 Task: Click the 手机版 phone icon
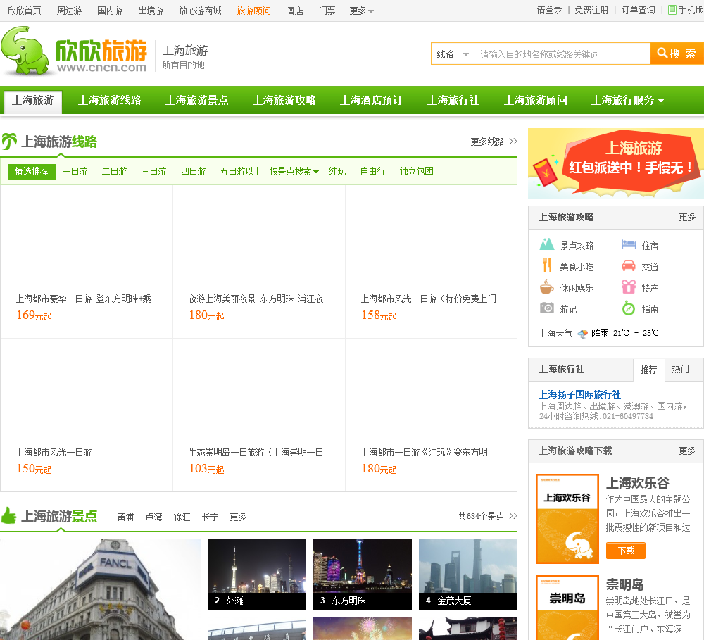point(672,10)
